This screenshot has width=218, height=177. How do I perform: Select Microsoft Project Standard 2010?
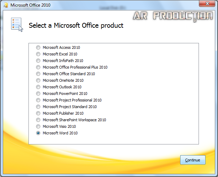(x=38, y=107)
